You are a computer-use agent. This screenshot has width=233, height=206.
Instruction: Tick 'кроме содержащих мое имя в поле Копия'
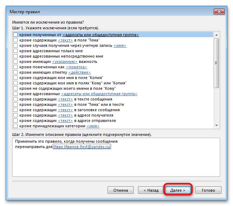point(15,78)
